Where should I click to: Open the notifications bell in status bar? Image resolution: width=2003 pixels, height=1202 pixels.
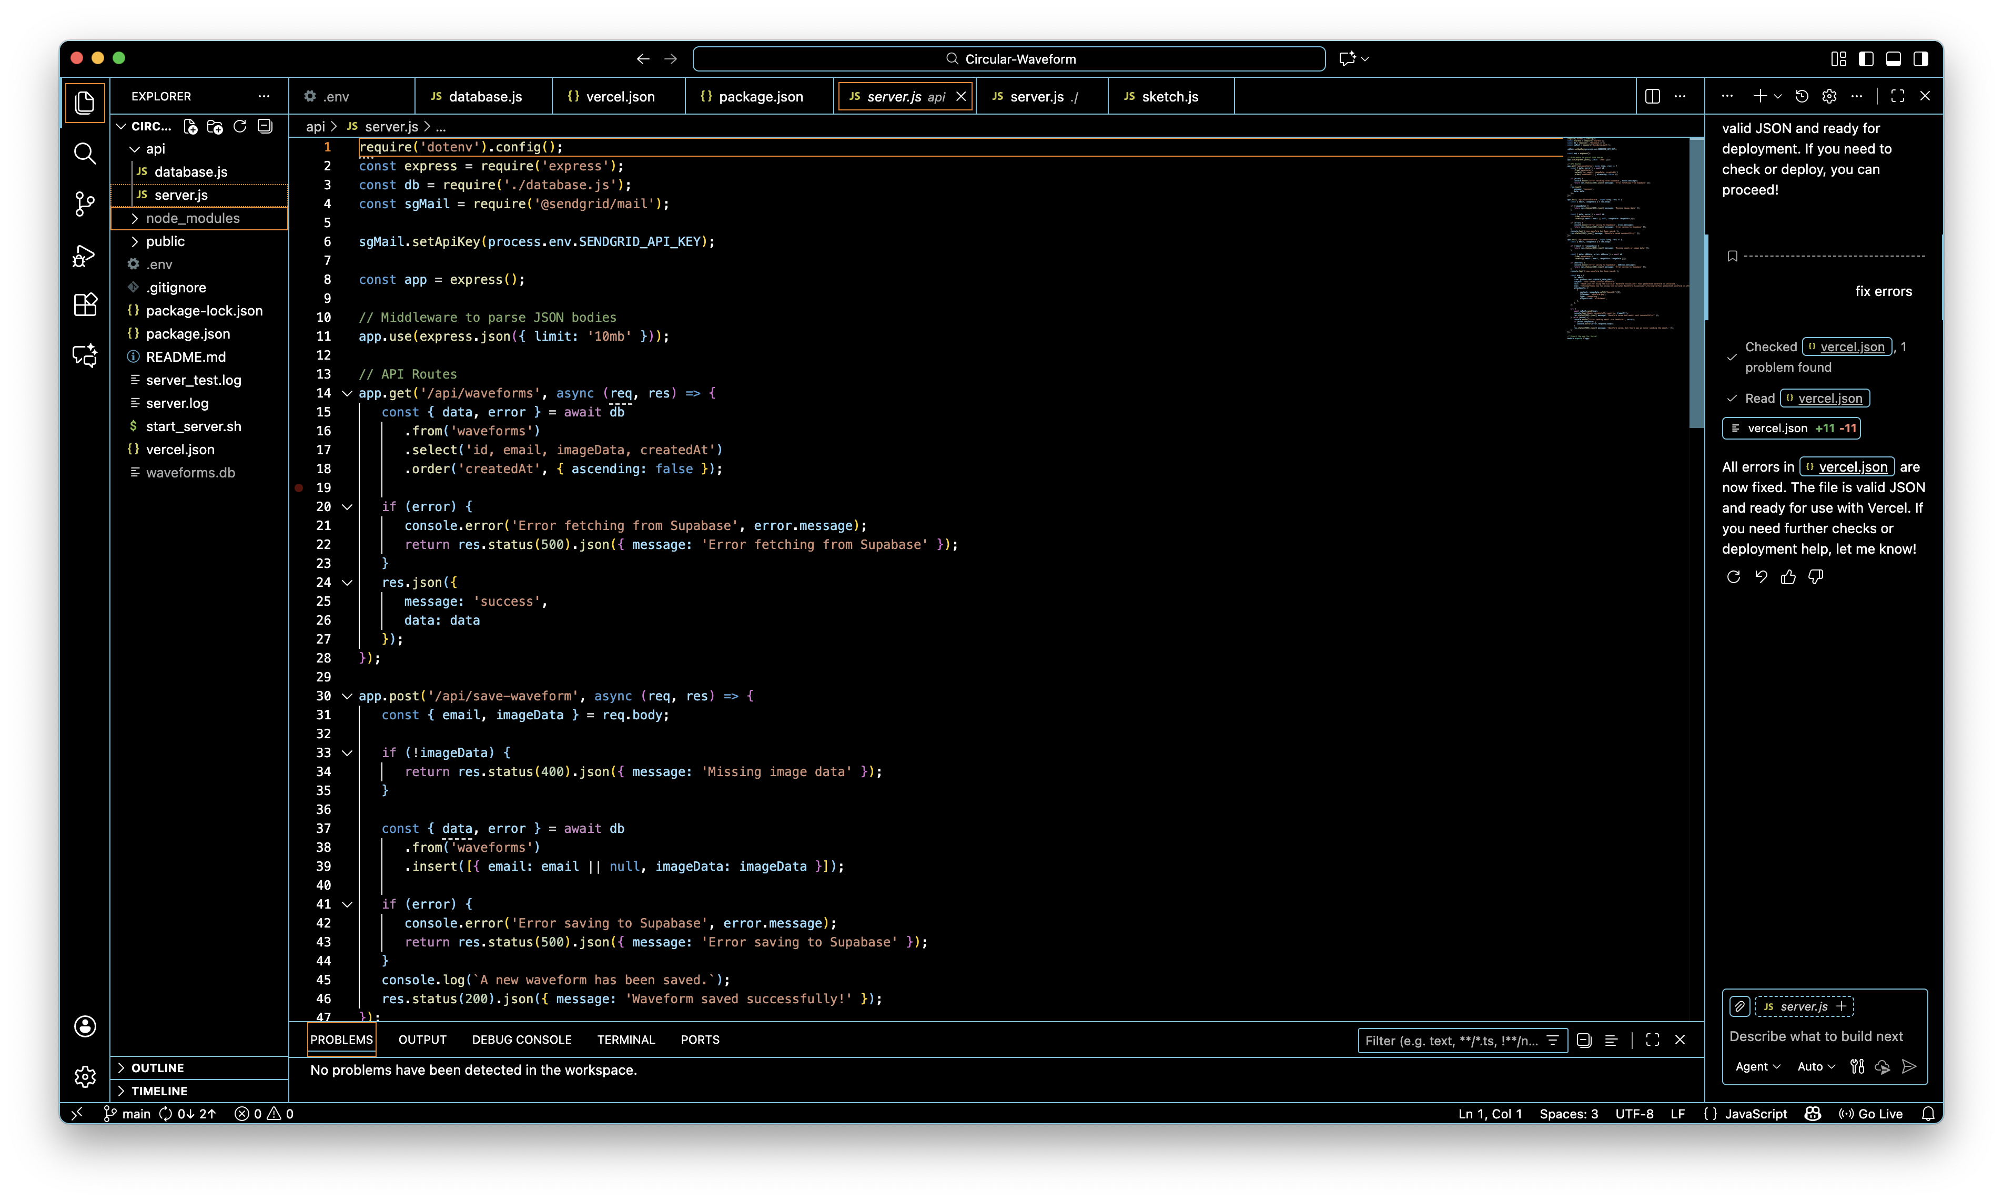click(1929, 1113)
